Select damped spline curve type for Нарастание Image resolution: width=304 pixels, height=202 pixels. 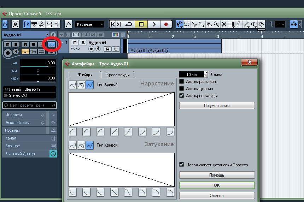[81, 85]
